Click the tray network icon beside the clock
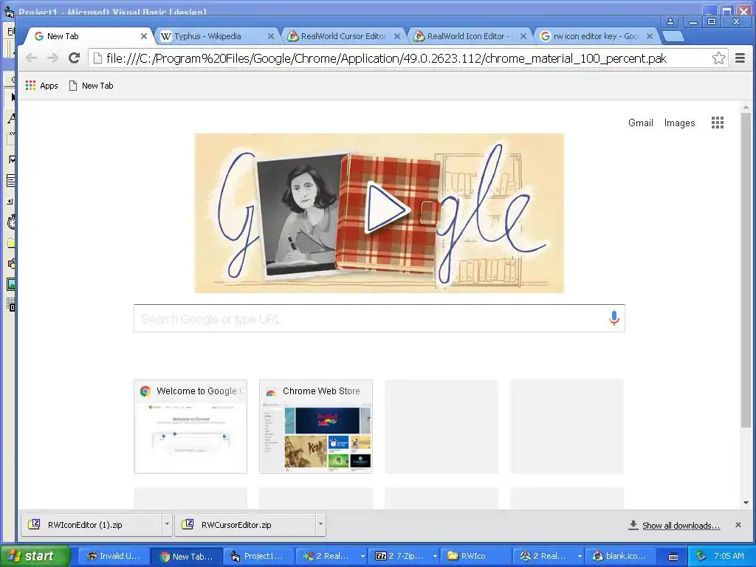Viewport: 756px width, 567px height. pyautogui.click(x=701, y=556)
